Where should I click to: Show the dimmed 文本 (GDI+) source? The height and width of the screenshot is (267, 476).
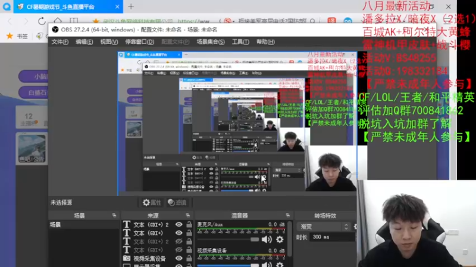coord(179,250)
